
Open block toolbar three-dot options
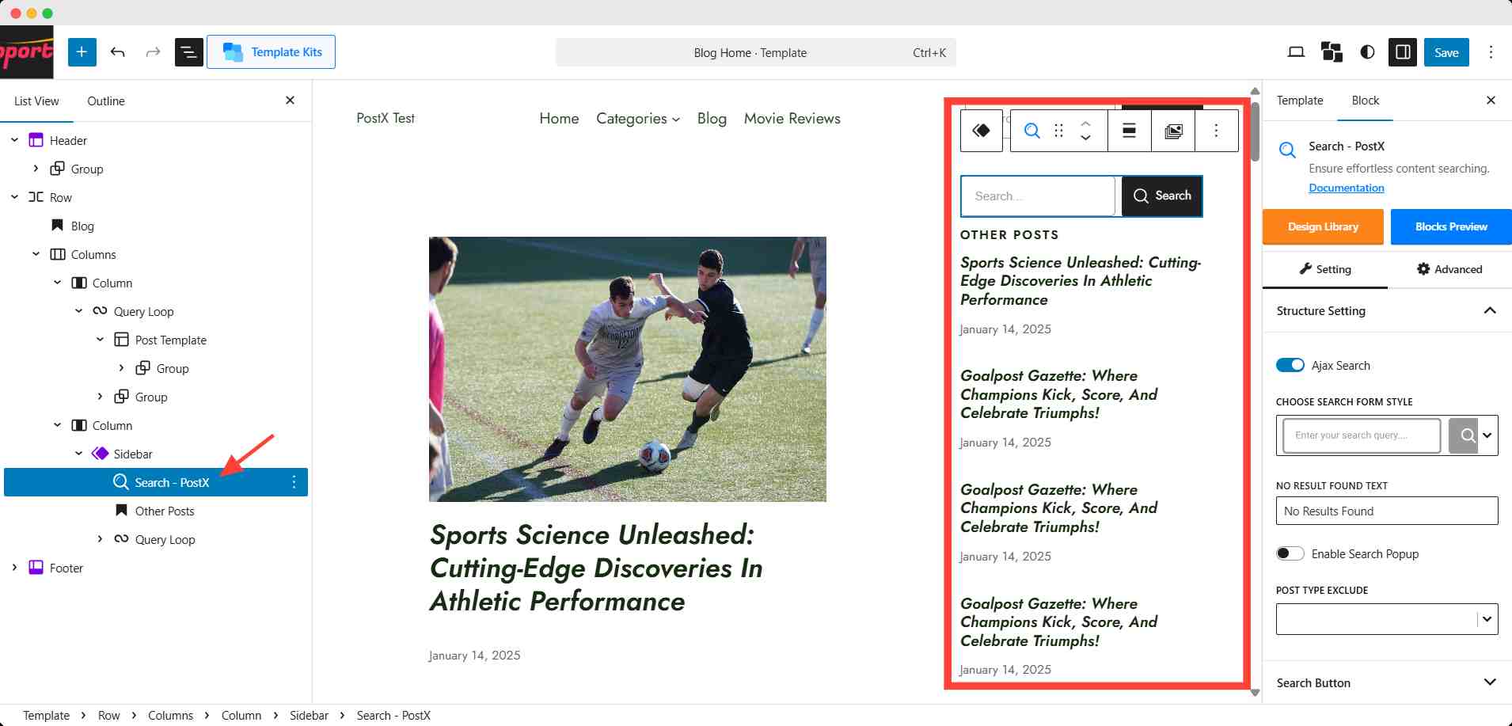[1216, 131]
